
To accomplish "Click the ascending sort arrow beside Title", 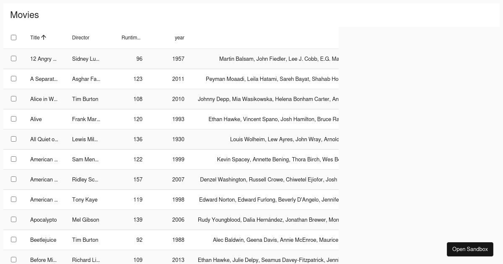I will 44,37.
